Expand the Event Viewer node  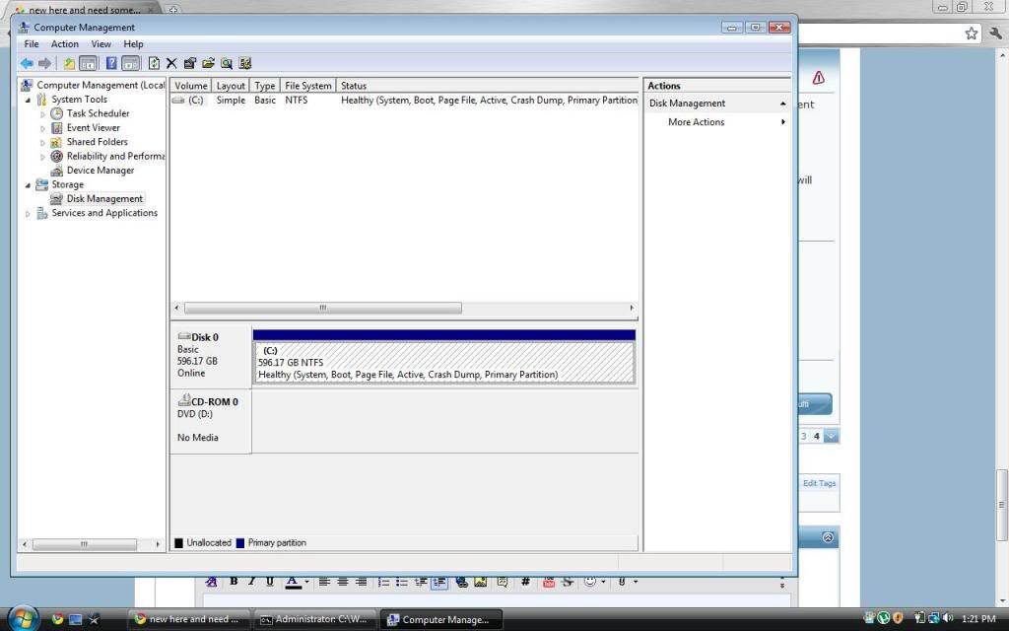42,128
